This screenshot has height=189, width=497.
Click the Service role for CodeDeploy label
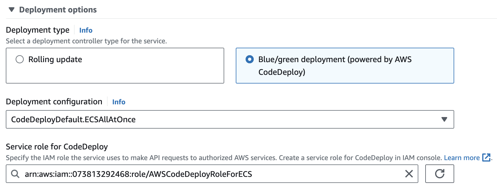57,147
